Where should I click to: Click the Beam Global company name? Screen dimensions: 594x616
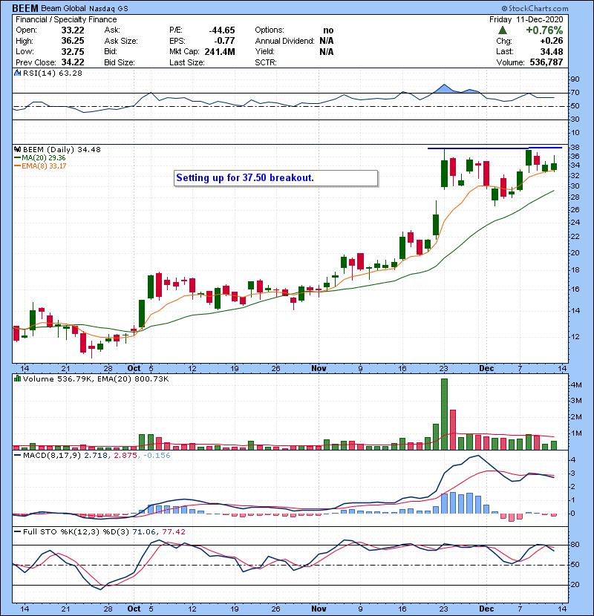[x=63, y=8]
